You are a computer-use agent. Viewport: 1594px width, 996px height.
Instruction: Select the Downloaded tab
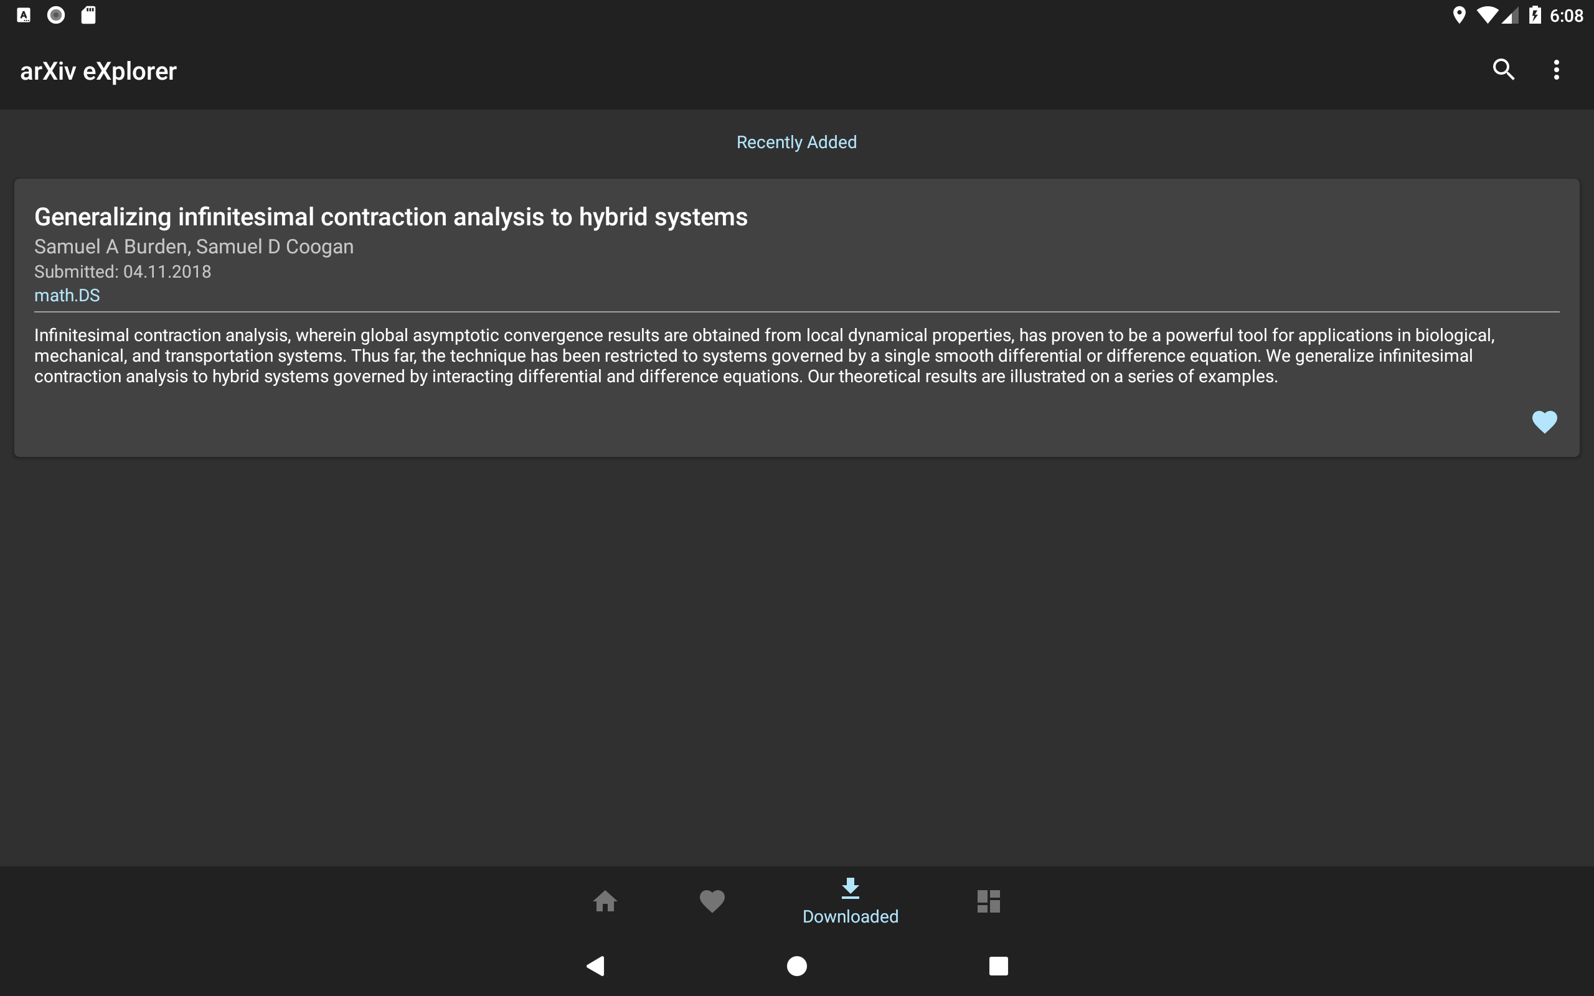tap(850, 901)
